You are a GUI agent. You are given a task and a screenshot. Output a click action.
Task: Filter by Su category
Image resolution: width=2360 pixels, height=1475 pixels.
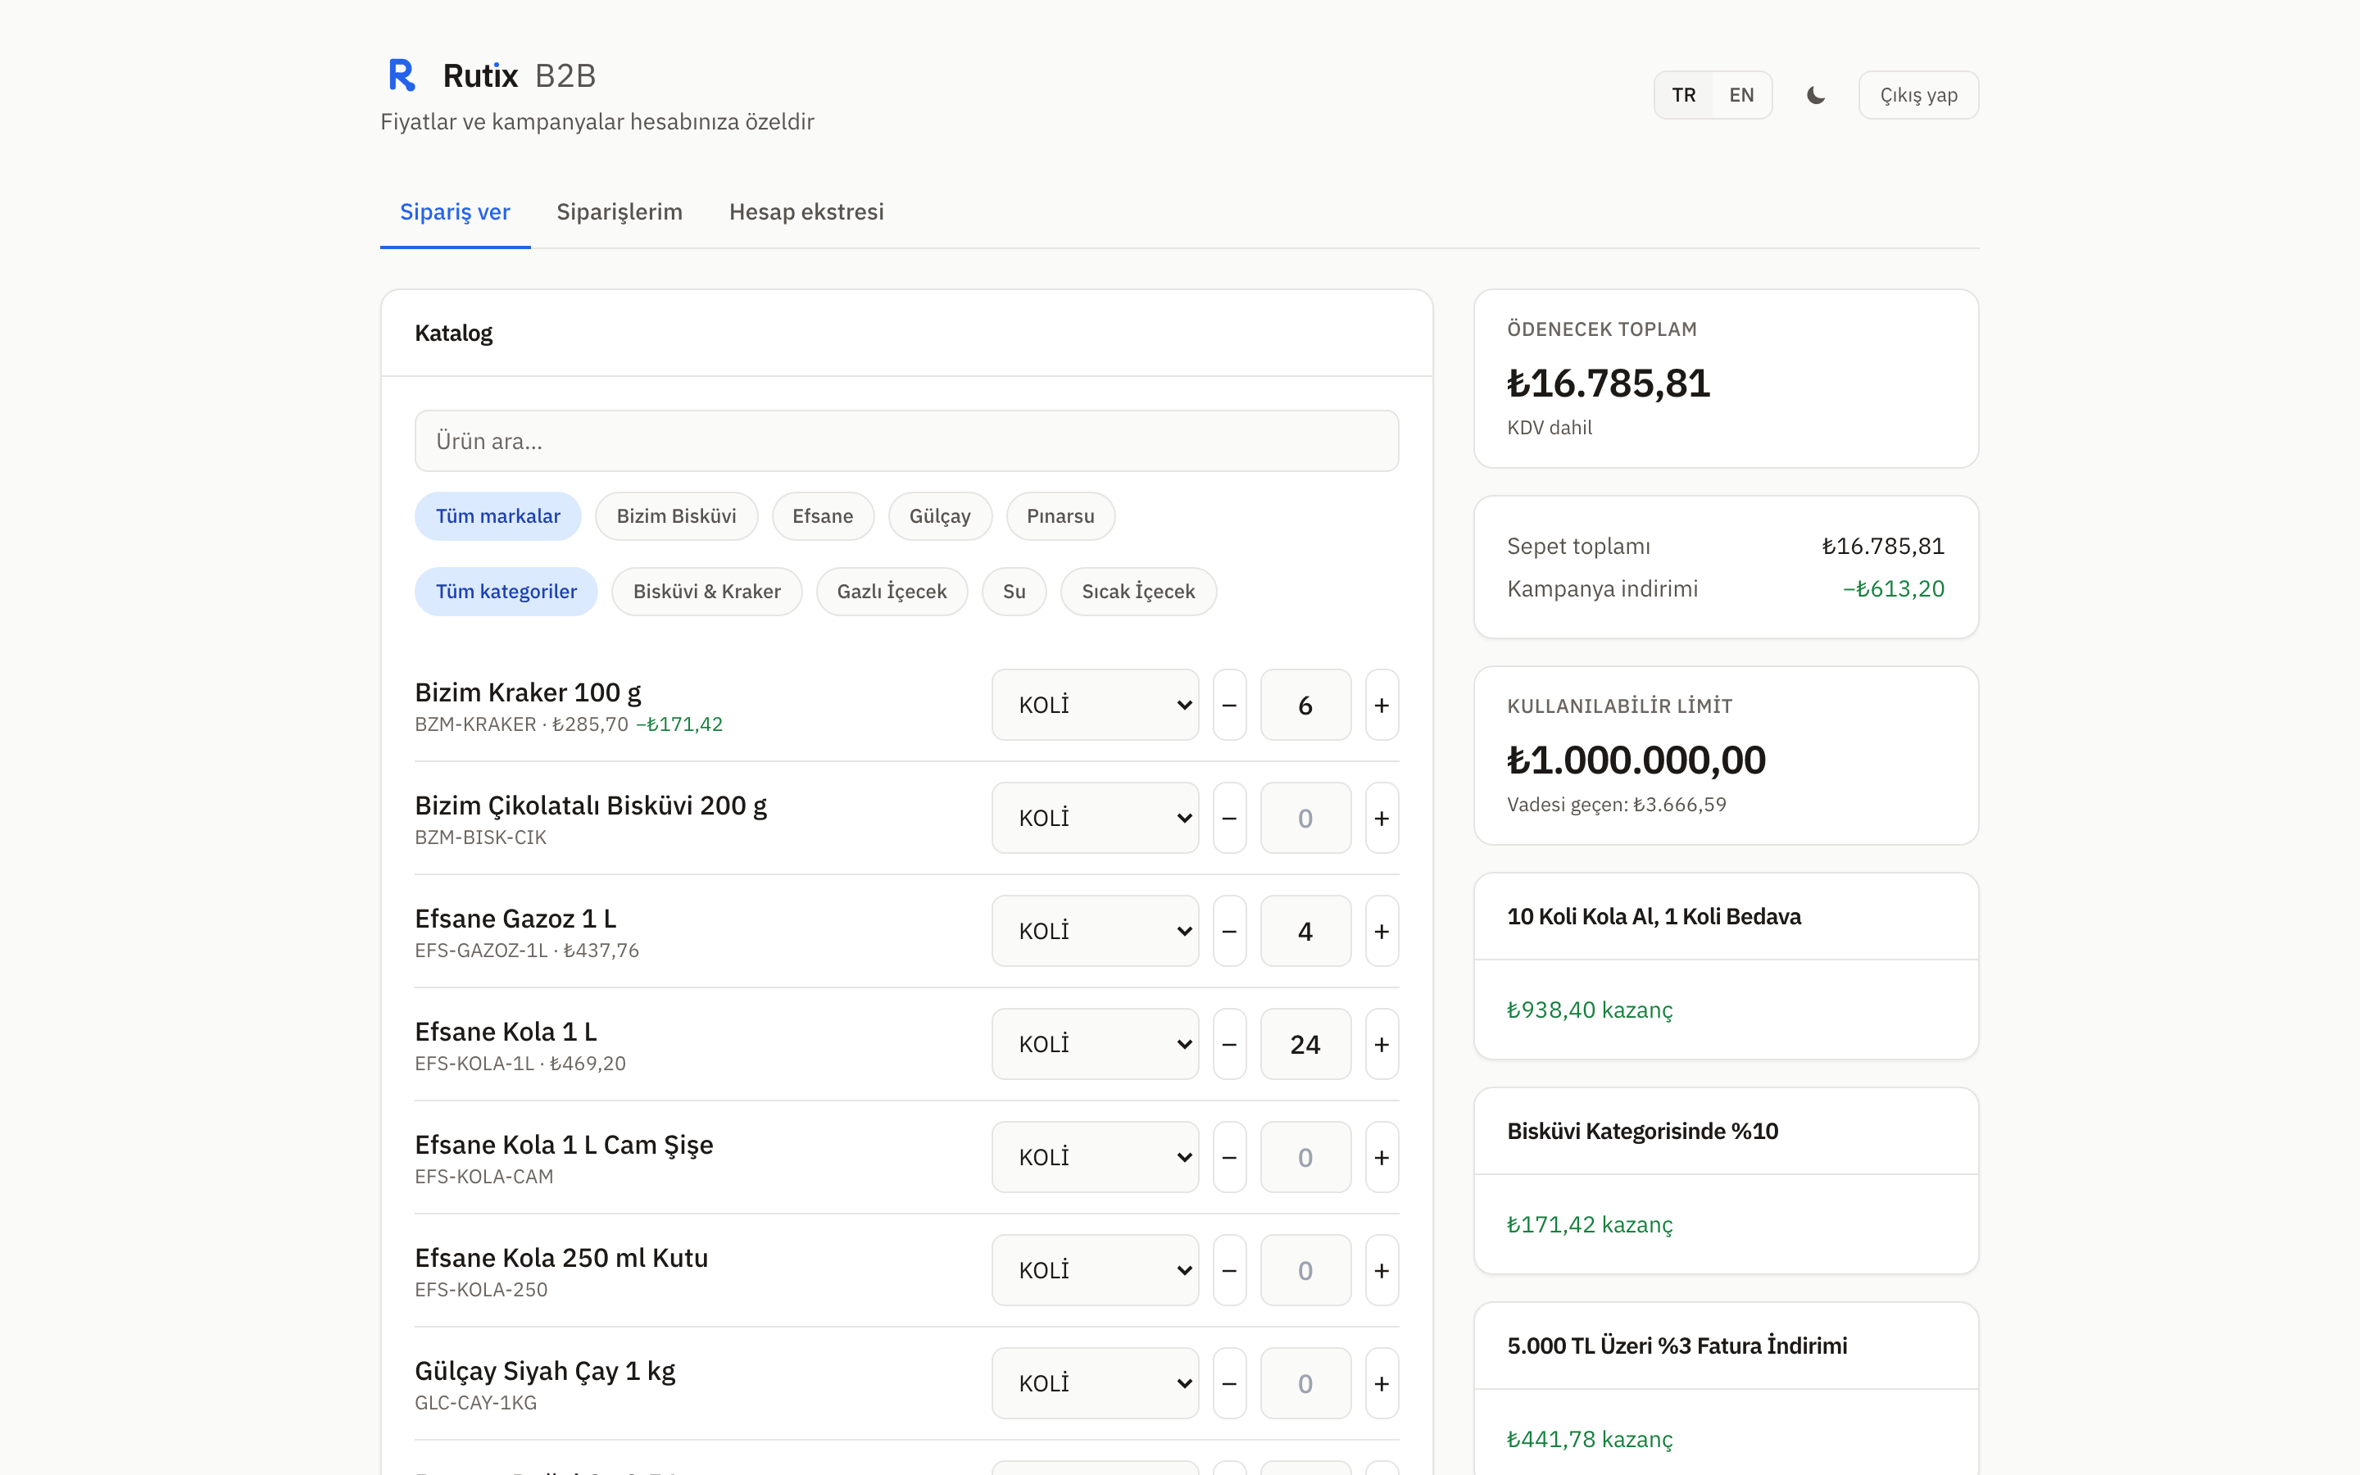click(x=1013, y=591)
